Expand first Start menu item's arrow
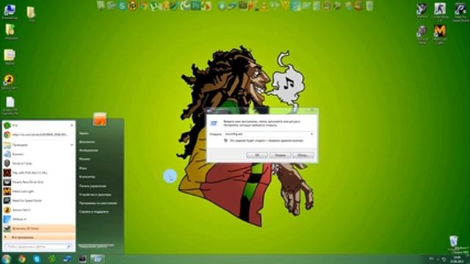Screen dimensions: 470x264 [x=72, y=125]
